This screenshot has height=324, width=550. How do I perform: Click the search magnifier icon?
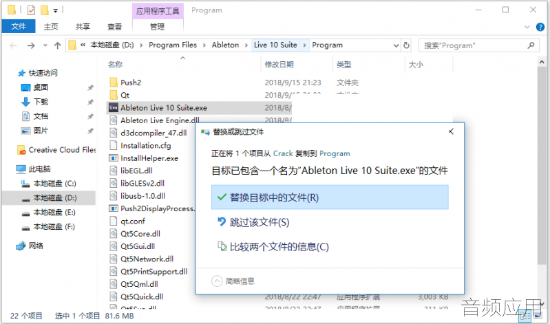pos(531,45)
